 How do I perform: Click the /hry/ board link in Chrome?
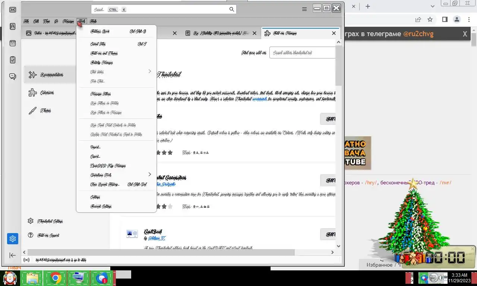(371, 182)
